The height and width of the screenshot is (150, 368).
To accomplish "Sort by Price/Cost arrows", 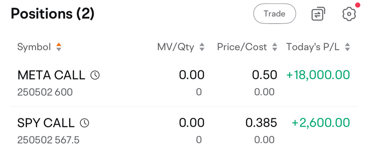I will point(275,47).
